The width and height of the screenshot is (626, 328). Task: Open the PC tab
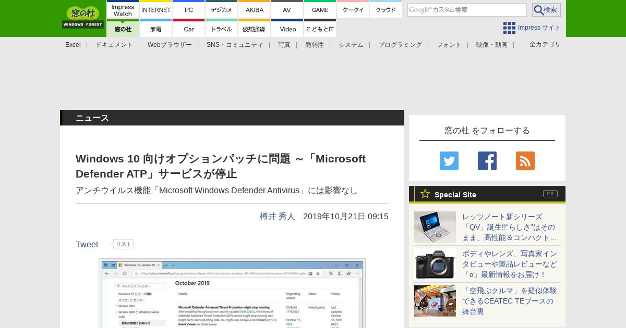click(189, 9)
